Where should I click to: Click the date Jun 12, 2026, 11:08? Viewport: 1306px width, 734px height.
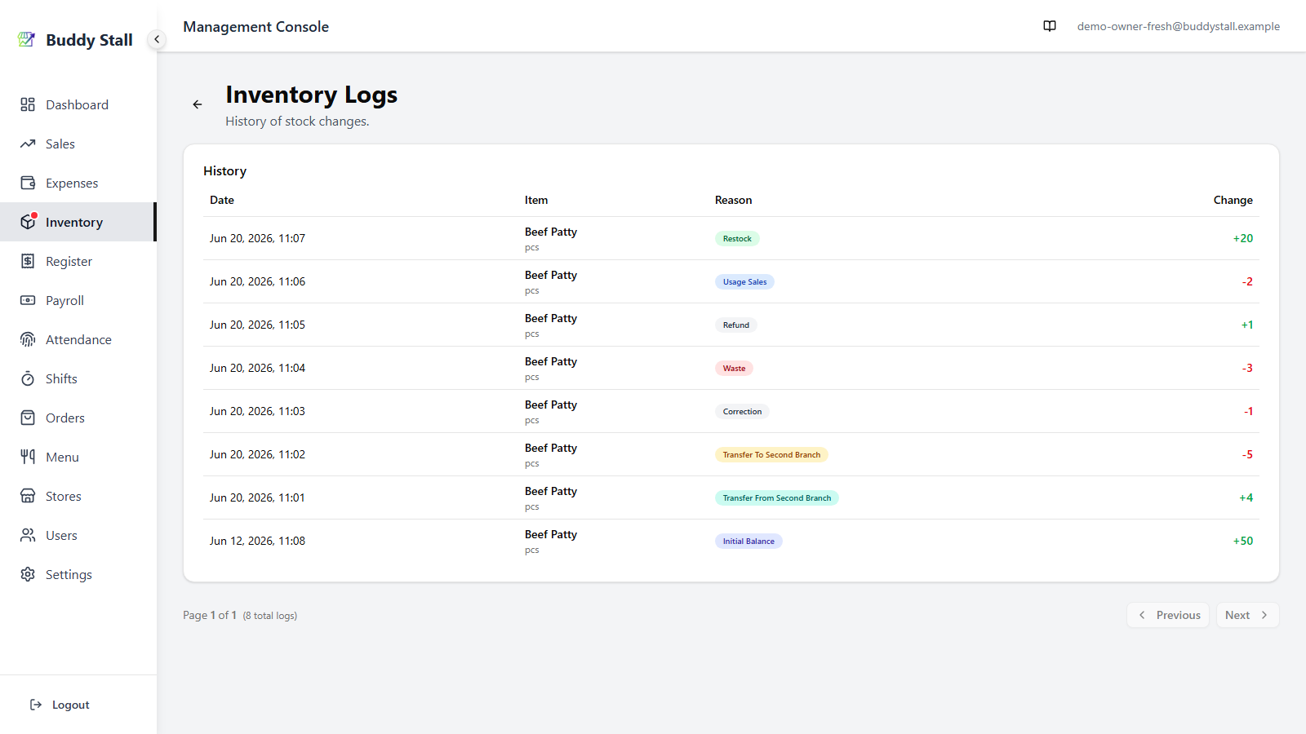tap(257, 541)
